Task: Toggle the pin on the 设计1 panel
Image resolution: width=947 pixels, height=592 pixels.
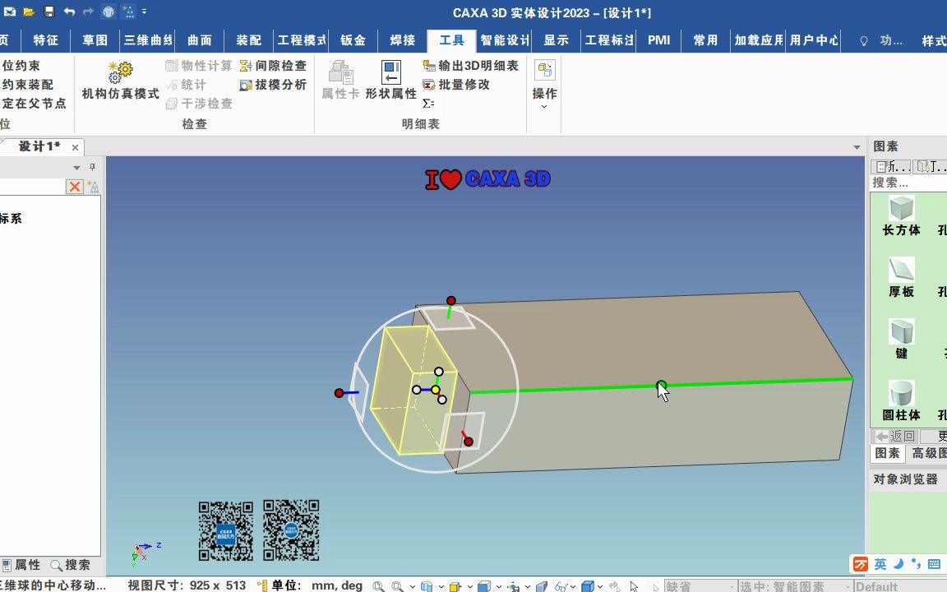Action: [x=90, y=167]
